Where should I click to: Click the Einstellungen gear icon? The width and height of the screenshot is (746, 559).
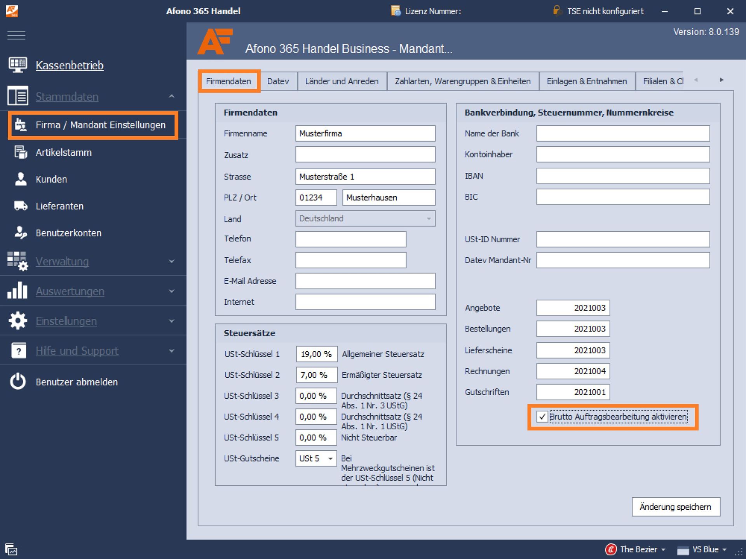pos(17,321)
